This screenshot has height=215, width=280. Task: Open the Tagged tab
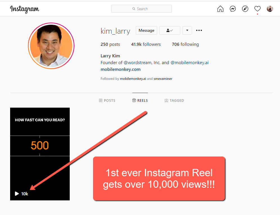point(174,100)
